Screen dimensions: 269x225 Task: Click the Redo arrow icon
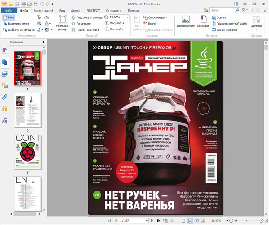click(x=48, y=4)
